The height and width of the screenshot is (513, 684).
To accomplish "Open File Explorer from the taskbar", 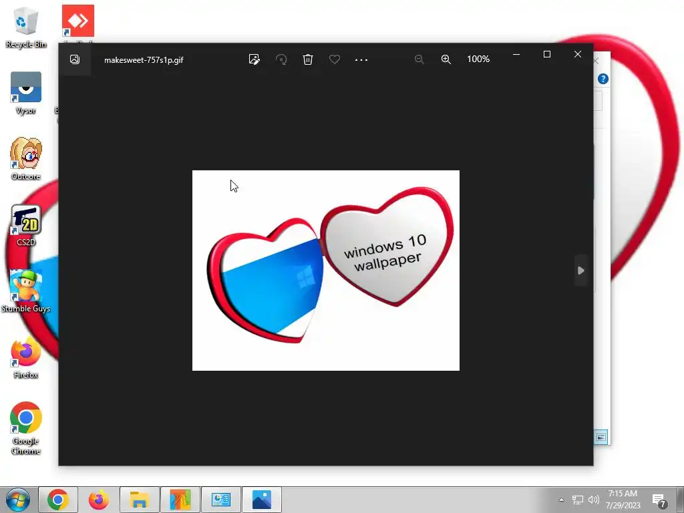I will coord(139,500).
